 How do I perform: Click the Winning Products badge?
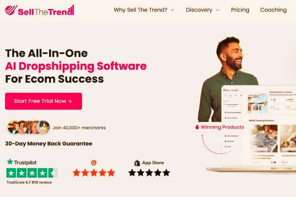tap(219, 127)
